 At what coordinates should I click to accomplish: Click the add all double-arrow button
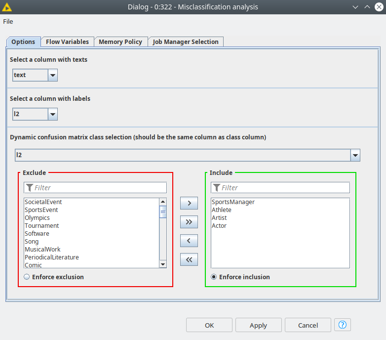point(189,222)
